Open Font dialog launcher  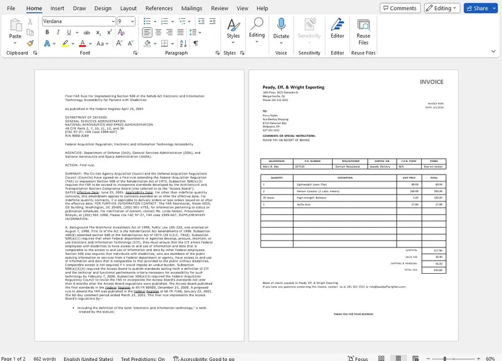coord(135,53)
